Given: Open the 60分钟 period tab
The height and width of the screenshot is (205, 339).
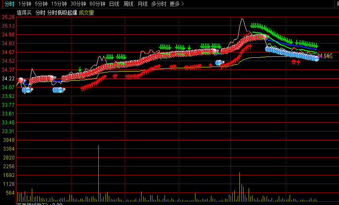Looking at the screenshot, I should pyautogui.click(x=97, y=4).
